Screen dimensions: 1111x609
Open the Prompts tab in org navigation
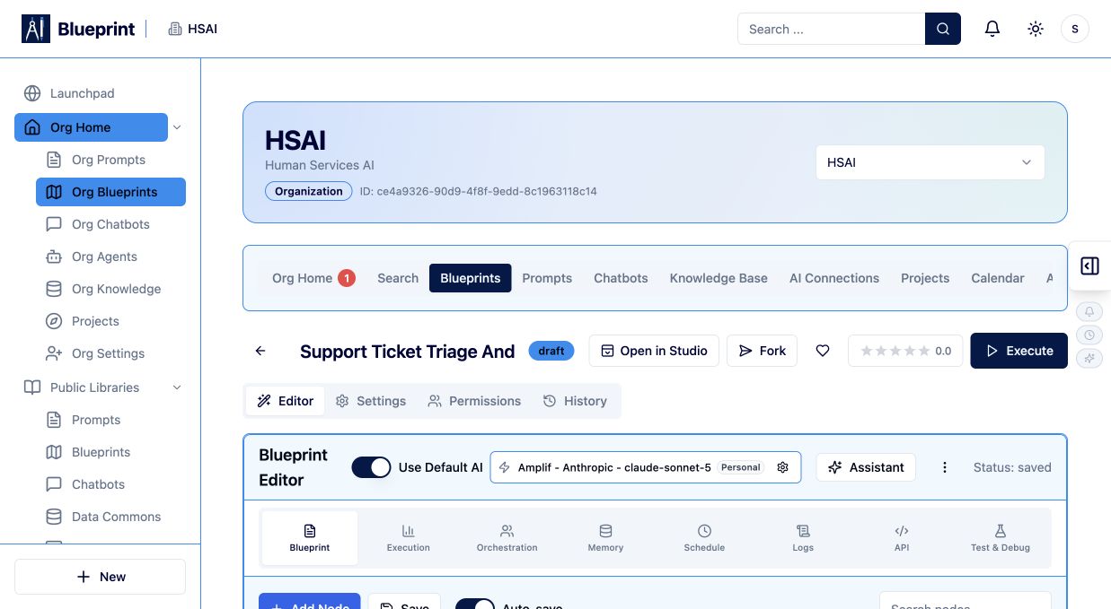(547, 278)
